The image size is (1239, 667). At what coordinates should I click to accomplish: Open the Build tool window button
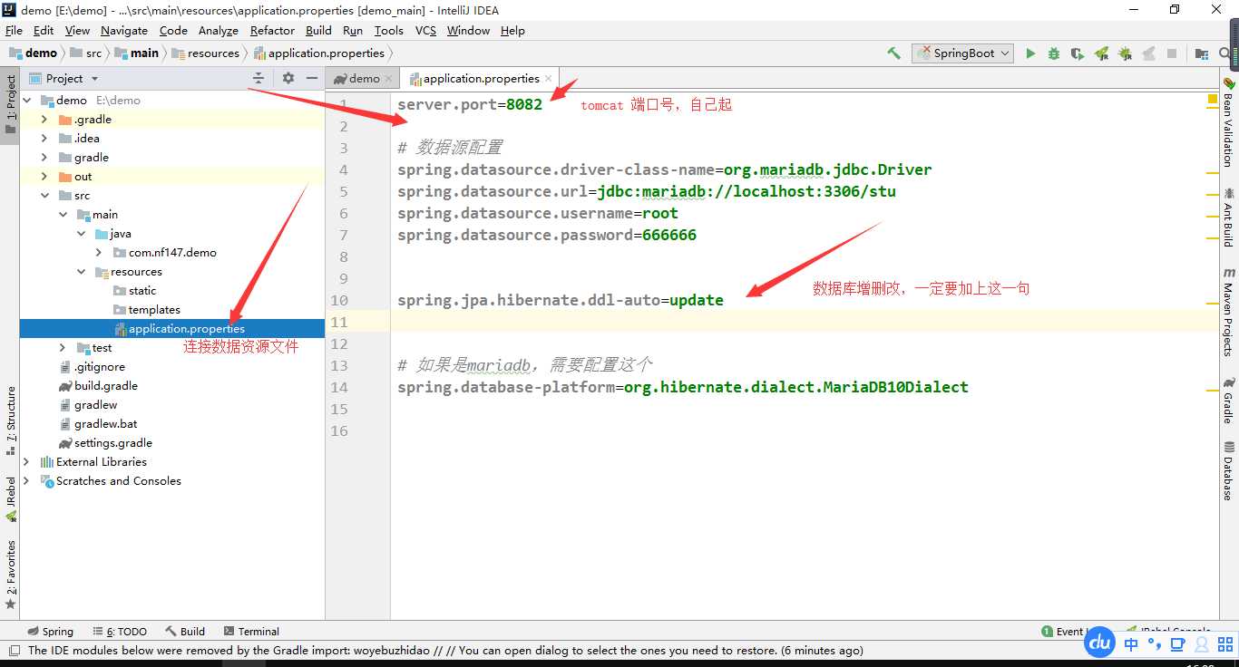(185, 632)
